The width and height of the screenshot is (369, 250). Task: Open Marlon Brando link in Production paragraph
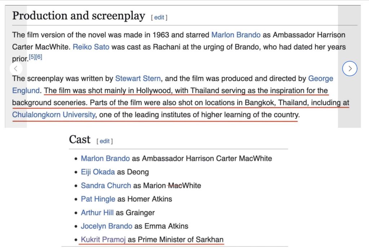tap(236, 35)
